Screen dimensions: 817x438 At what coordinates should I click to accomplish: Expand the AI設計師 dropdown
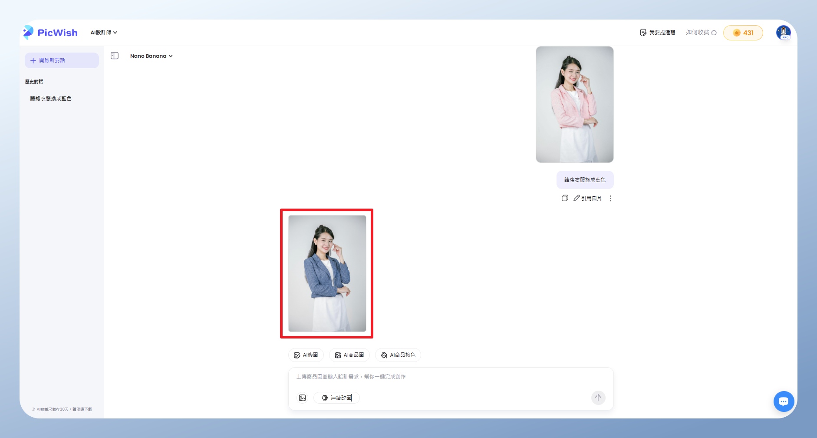[104, 33]
